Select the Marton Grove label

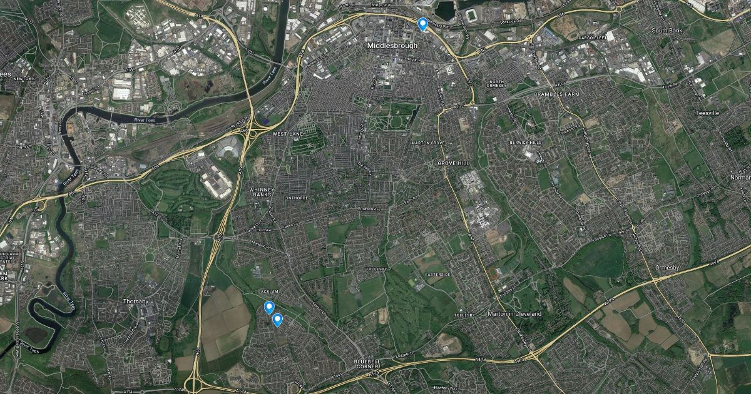pos(428,143)
